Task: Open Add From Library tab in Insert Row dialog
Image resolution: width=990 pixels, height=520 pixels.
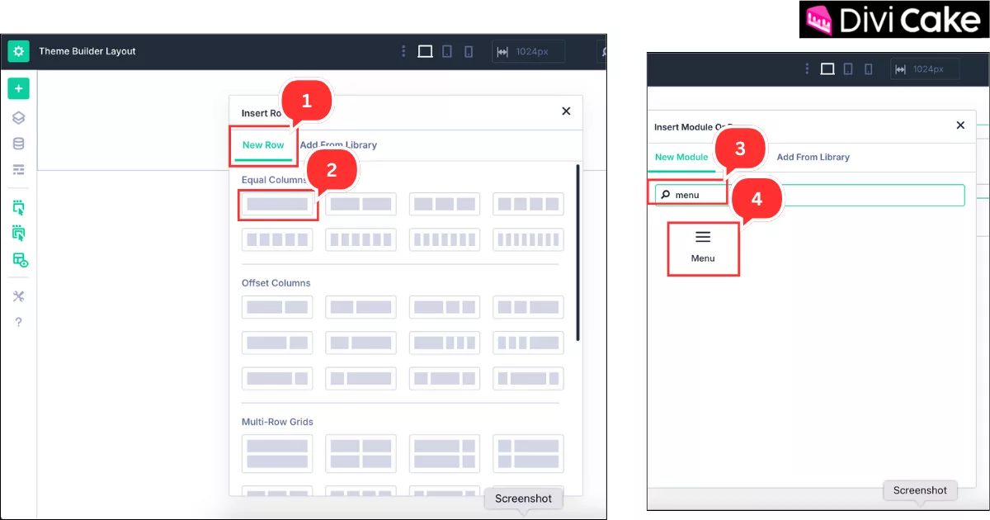Action: click(x=338, y=145)
